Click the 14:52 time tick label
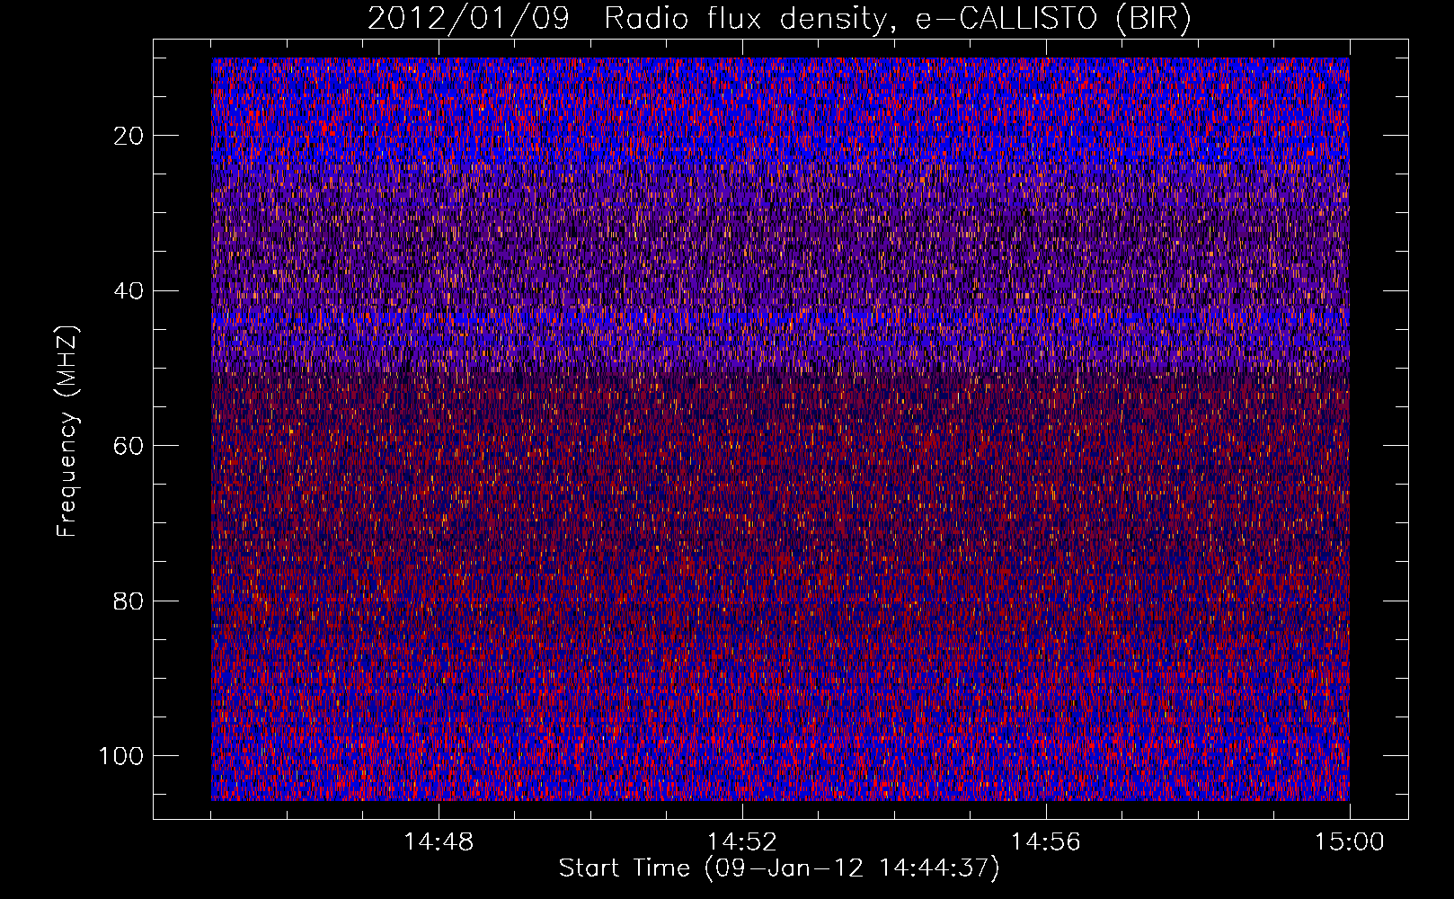 pyautogui.click(x=742, y=842)
